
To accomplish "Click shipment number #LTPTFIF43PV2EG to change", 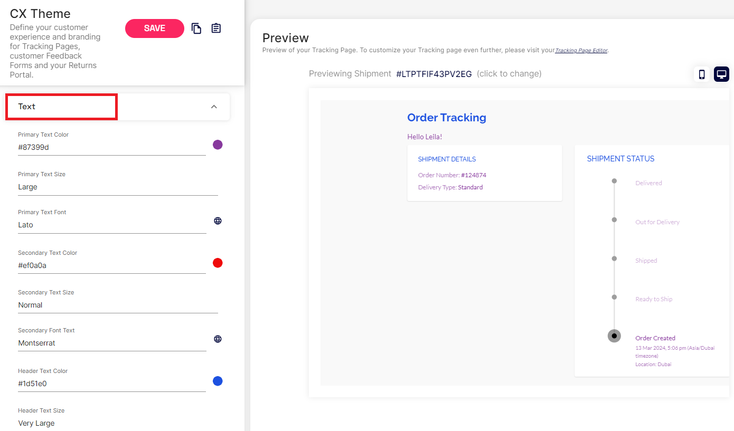I will point(434,74).
